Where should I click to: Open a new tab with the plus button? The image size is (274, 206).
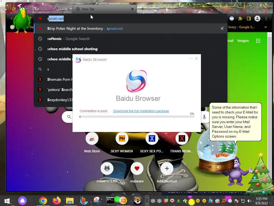(142, 9)
